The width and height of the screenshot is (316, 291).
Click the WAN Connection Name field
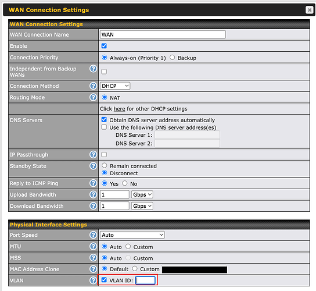163,34
